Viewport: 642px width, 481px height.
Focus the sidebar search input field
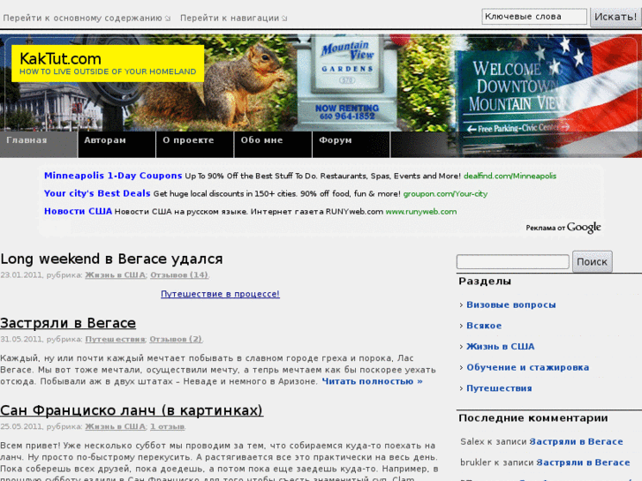(512, 262)
